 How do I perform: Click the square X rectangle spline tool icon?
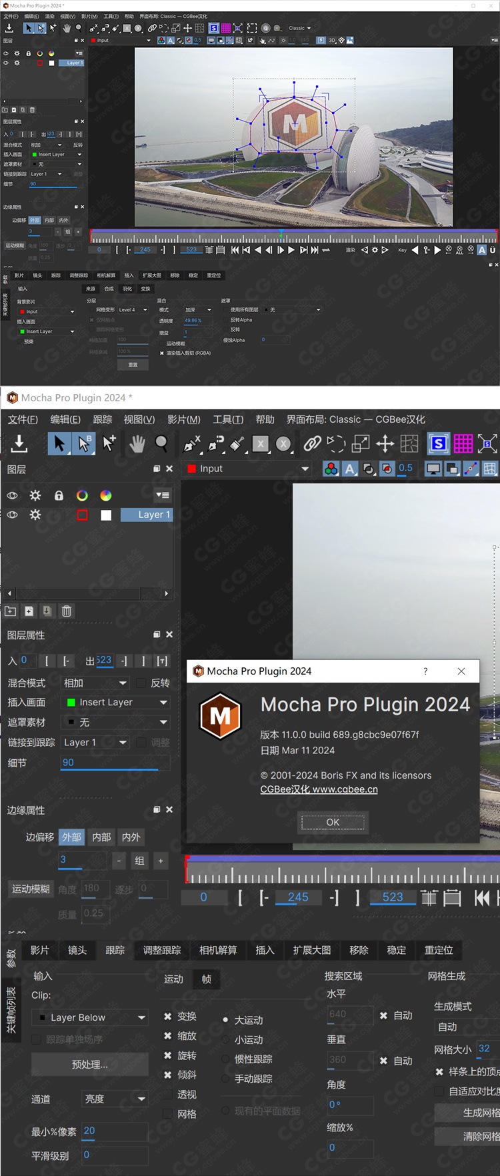coord(261,443)
